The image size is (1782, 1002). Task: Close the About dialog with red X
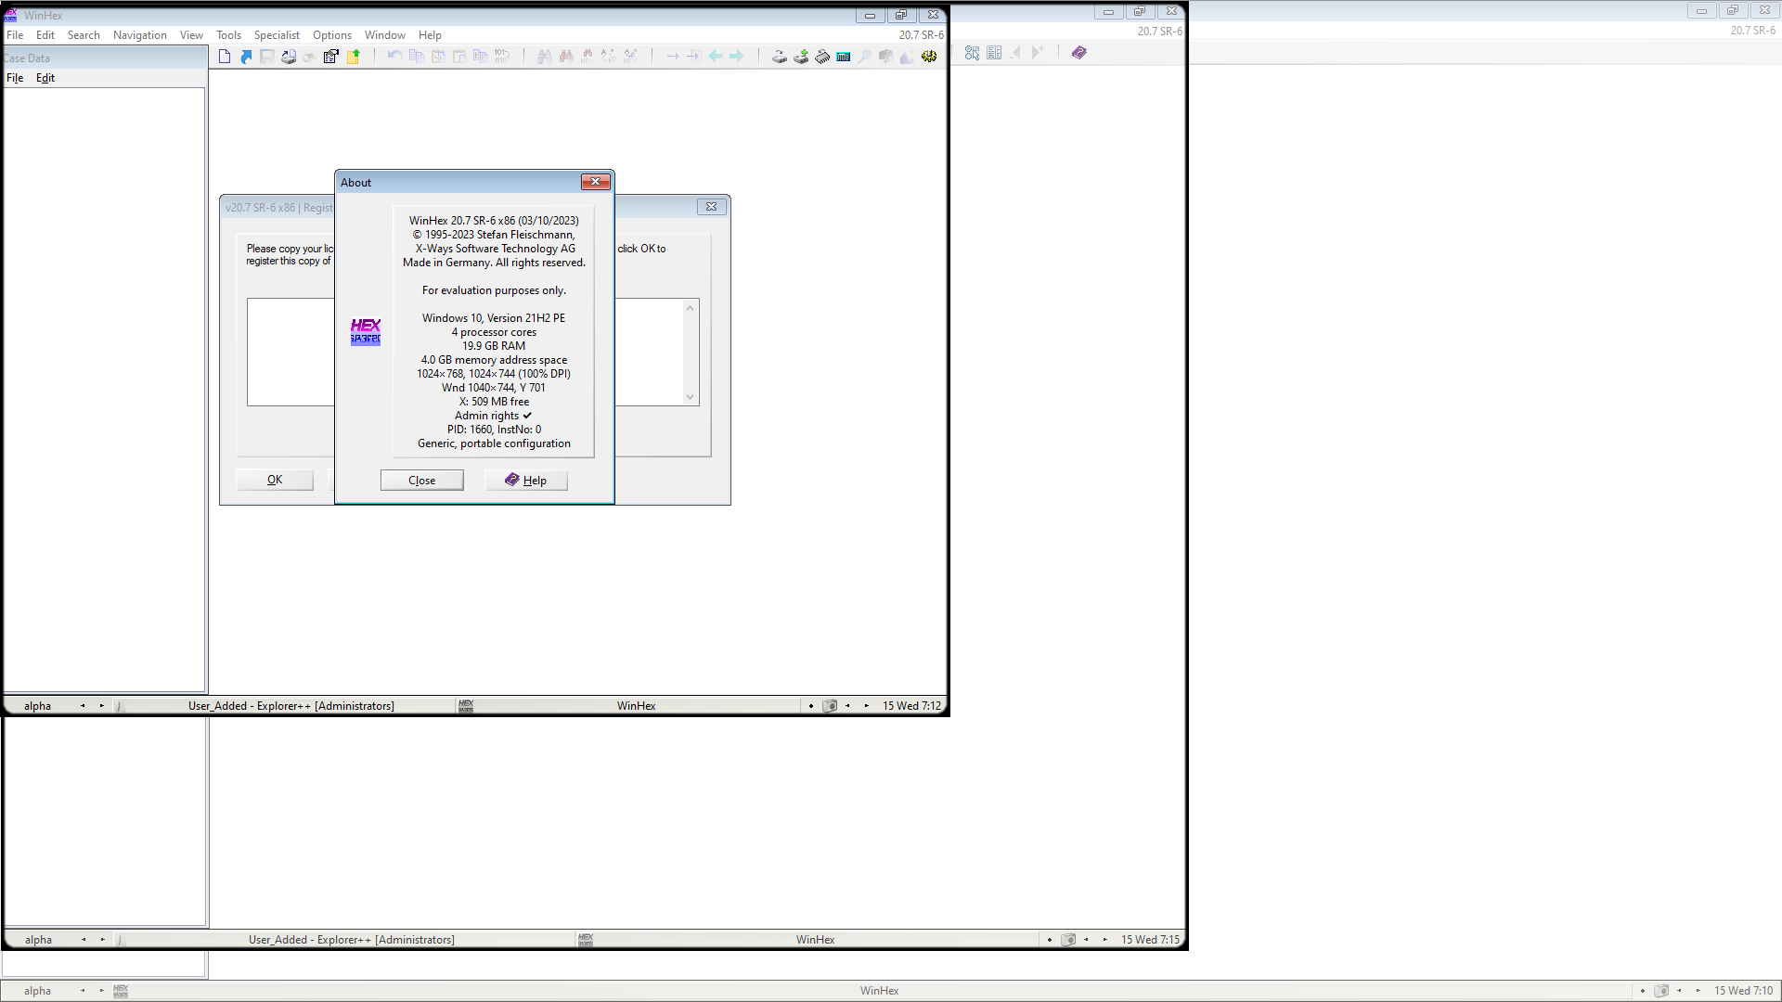click(595, 182)
